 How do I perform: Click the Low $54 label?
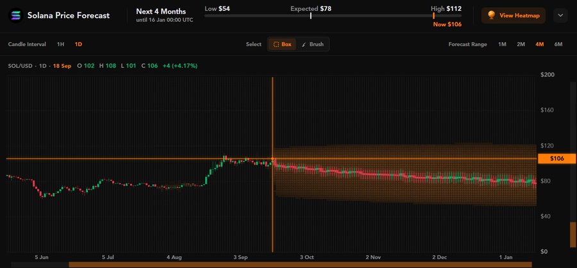(x=217, y=8)
